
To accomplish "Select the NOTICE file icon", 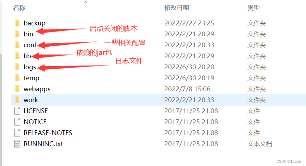I will pos(17,122).
